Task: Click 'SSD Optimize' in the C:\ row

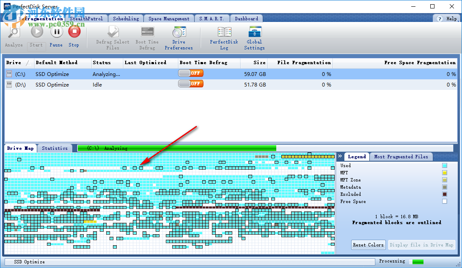Action: [52, 74]
